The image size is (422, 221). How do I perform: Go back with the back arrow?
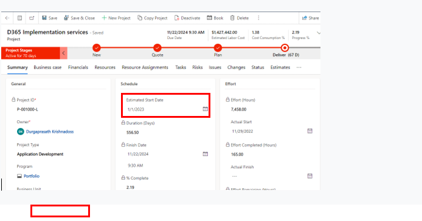(7, 18)
